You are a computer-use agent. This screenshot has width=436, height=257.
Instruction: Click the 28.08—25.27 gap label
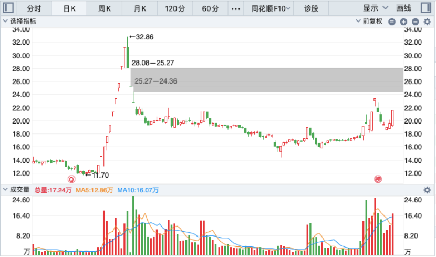[153, 63]
